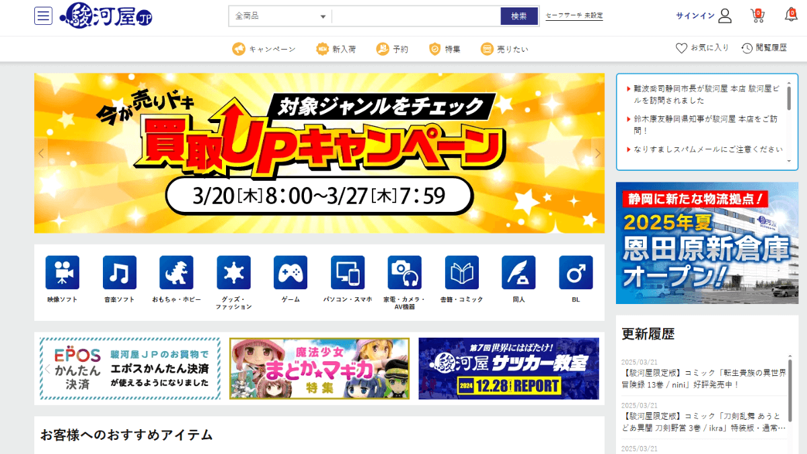Open the EPOS かんたん決済 banner
The height and width of the screenshot is (454, 807).
coord(130,369)
